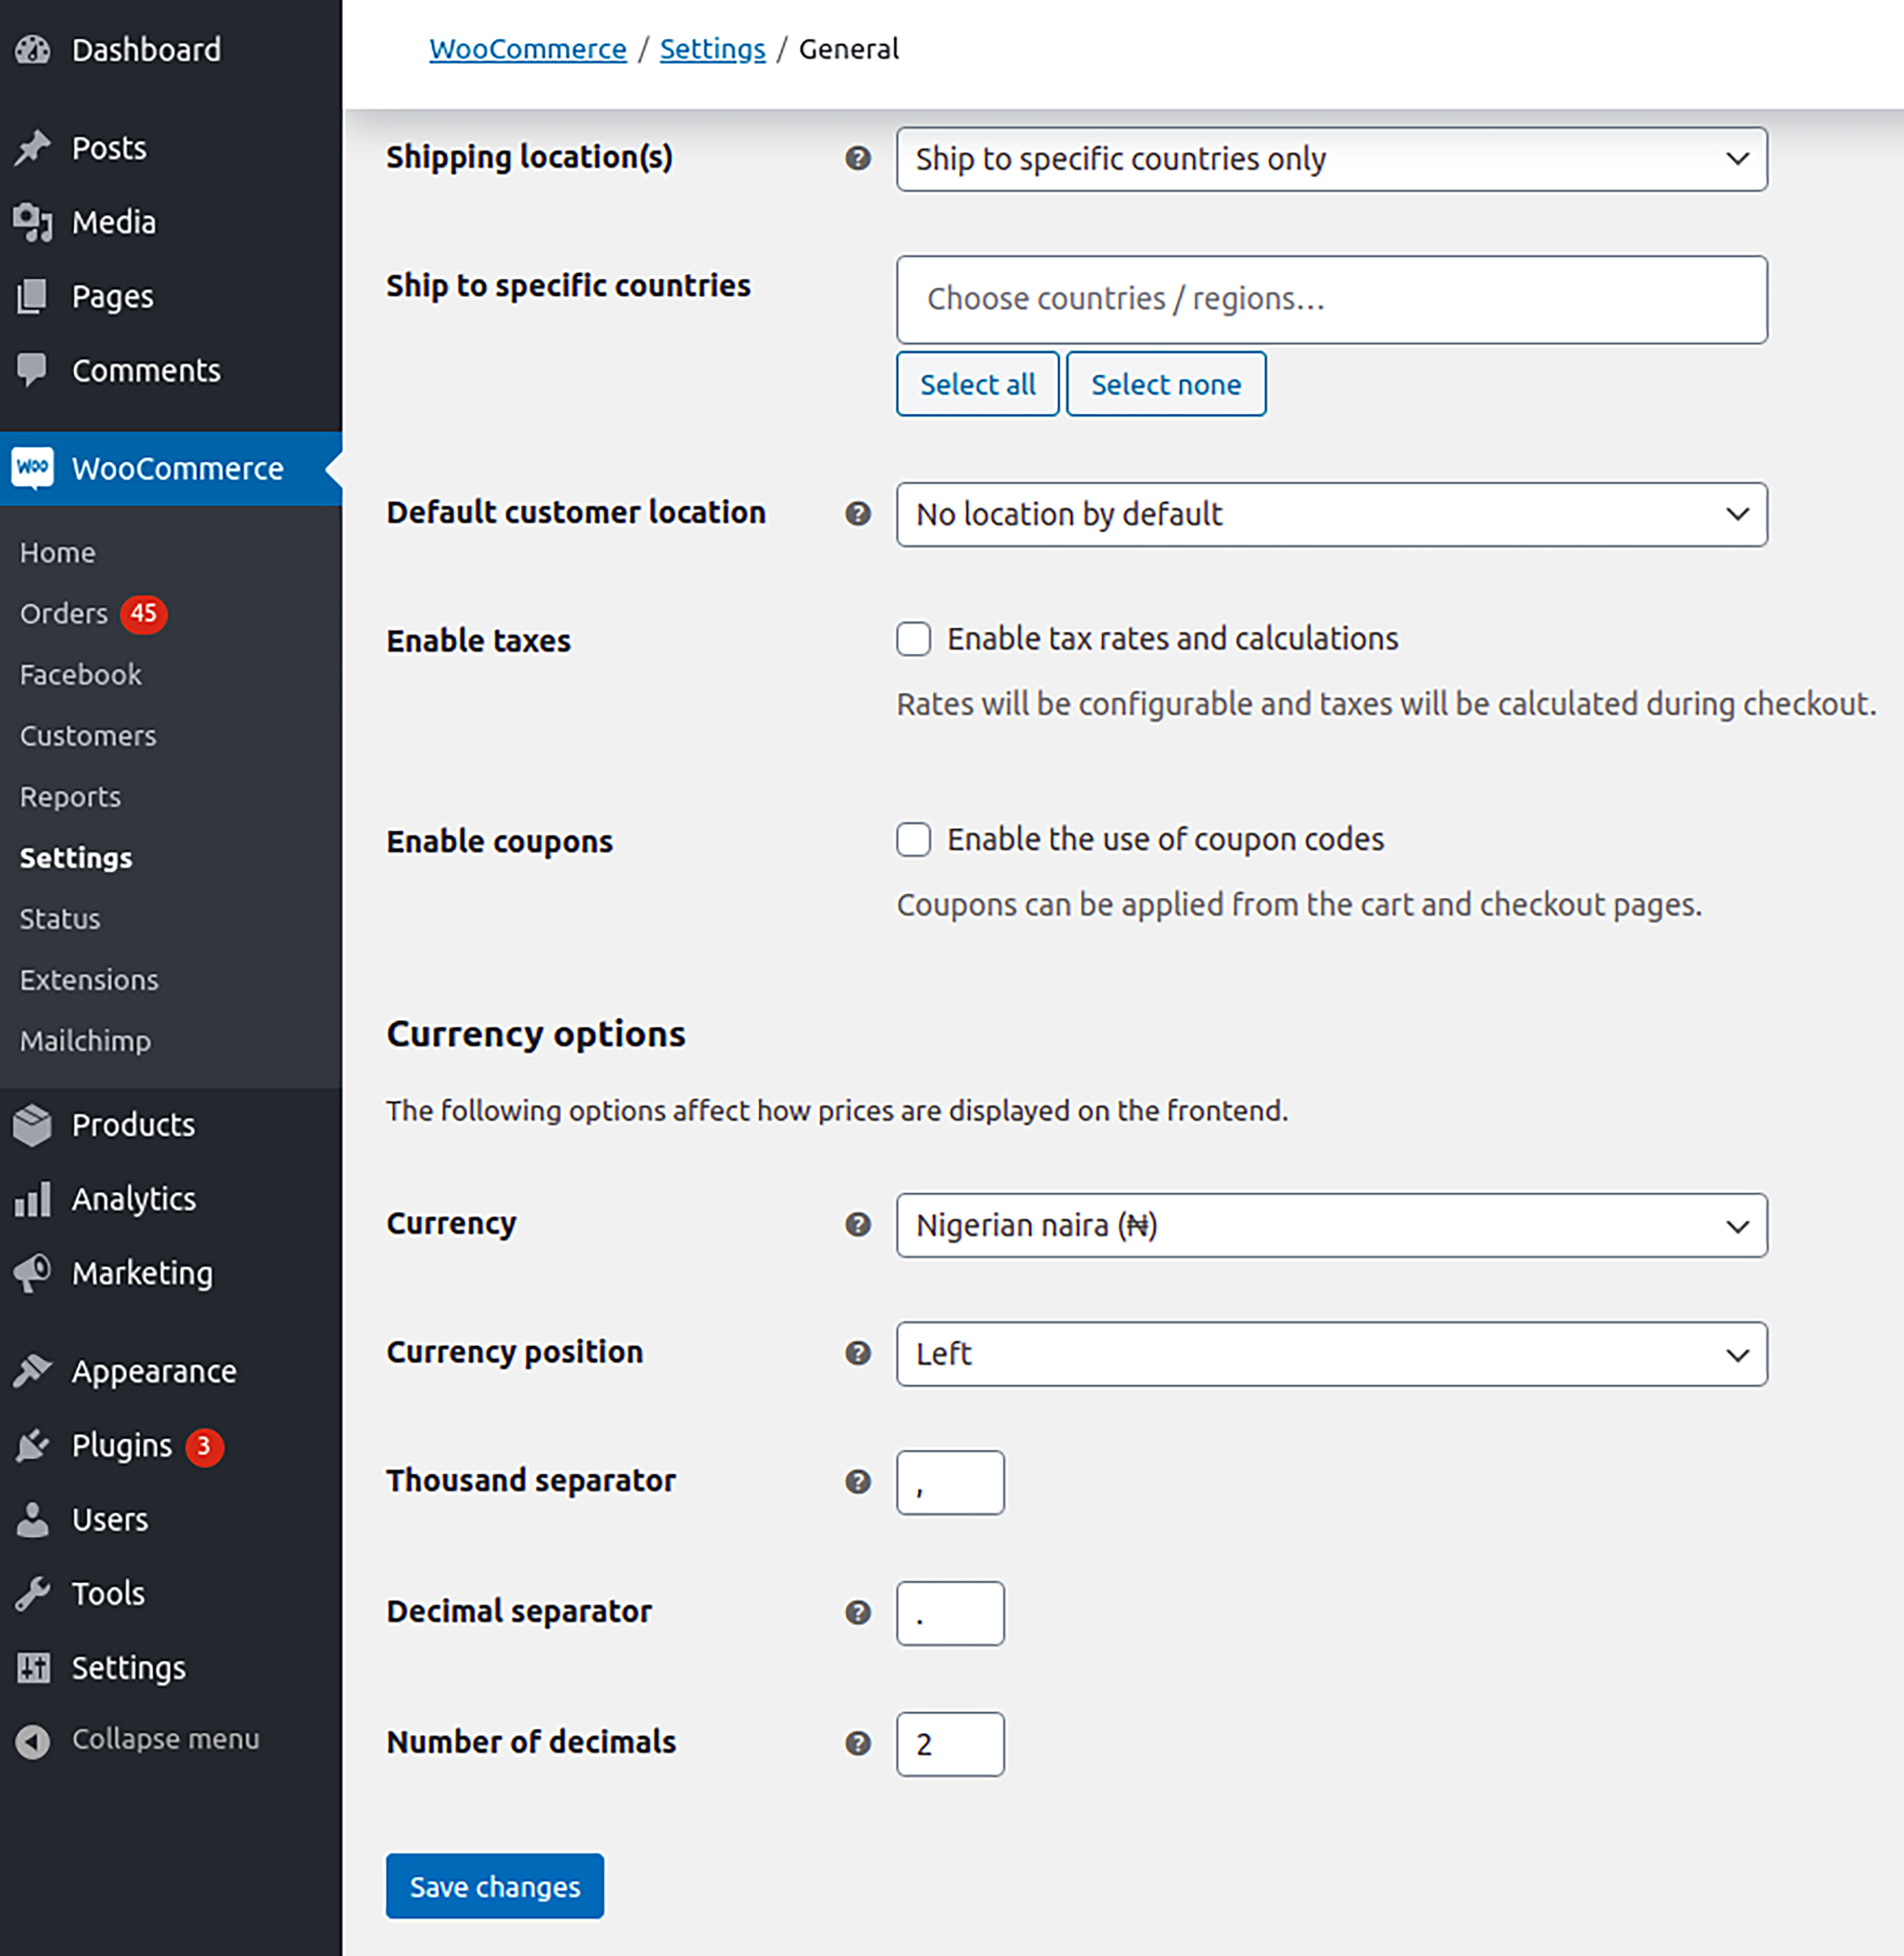
Task: Click the Posts pushpin icon
Action: click(33, 148)
